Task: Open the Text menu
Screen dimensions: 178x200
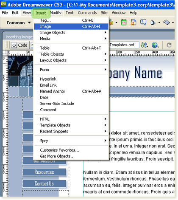Action: [70, 13]
